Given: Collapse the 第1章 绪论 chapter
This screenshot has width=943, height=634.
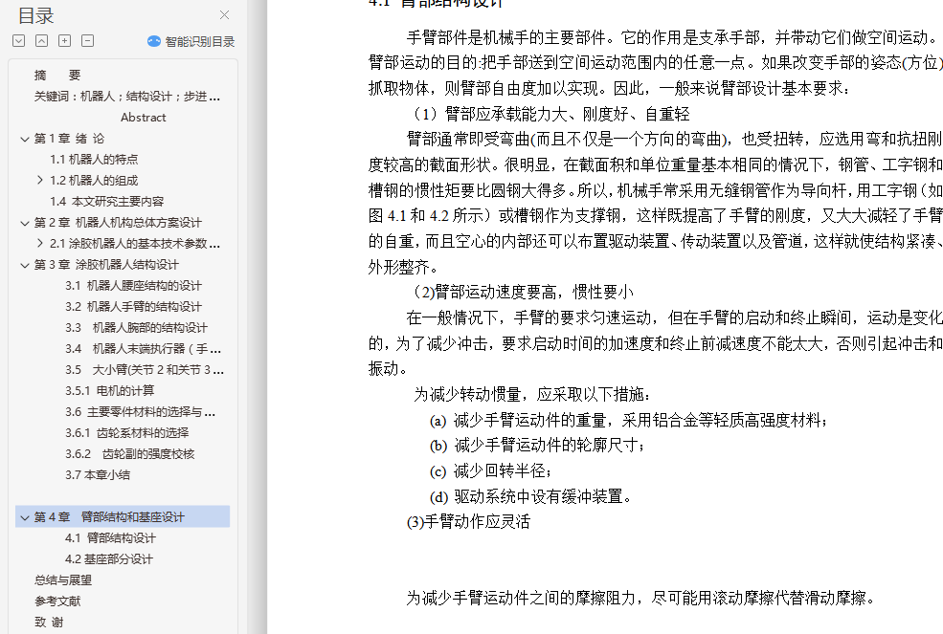Looking at the screenshot, I should pyautogui.click(x=25, y=139).
